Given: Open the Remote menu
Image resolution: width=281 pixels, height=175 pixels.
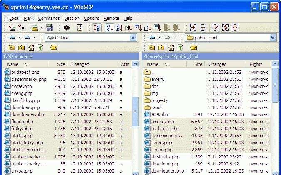Looking at the screenshot, I should [x=111, y=18].
